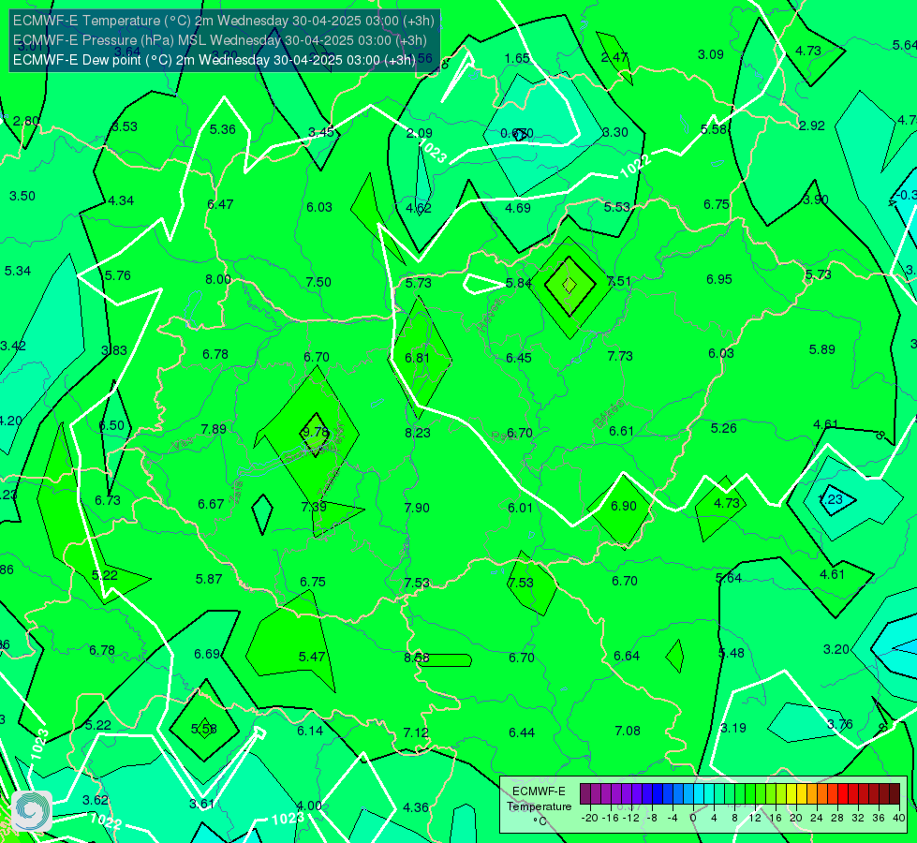Click the 7.73 temperature value
917x843 pixels.
click(x=620, y=356)
